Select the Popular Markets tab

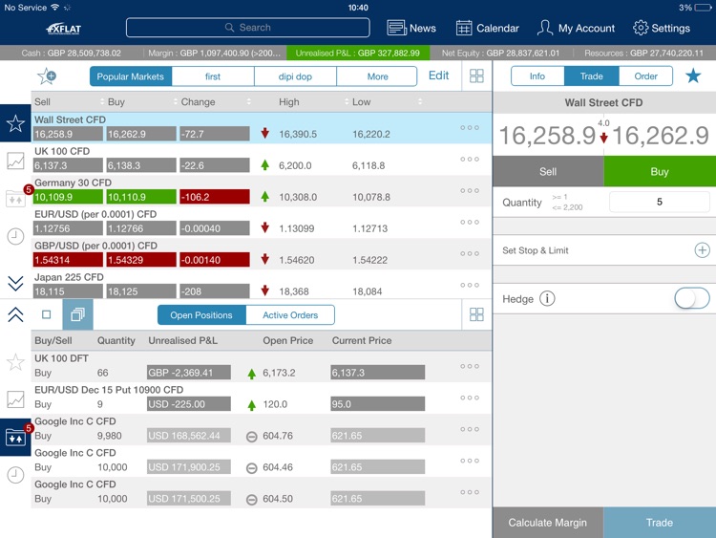coord(131,76)
